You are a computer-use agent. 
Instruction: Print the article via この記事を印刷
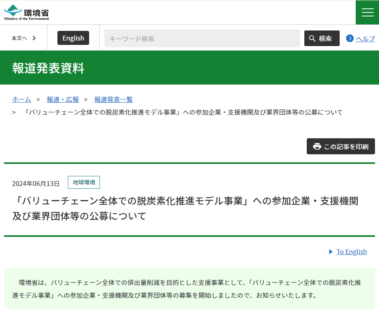[340, 146]
